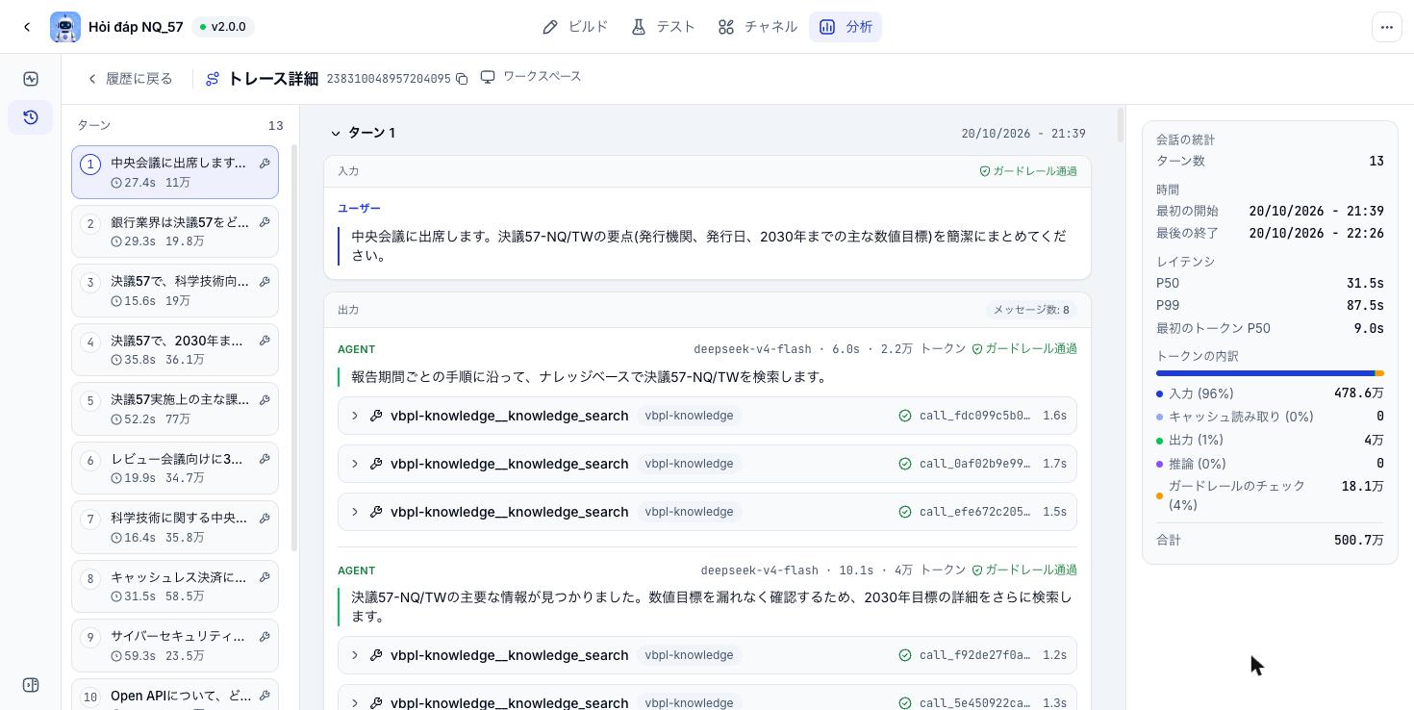Select turn 7 科学技術に関する中央
1414x710 pixels.
(x=175, y=527)
